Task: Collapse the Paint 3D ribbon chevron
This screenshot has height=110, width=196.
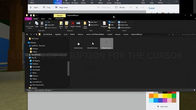Action: click(176, 2)
